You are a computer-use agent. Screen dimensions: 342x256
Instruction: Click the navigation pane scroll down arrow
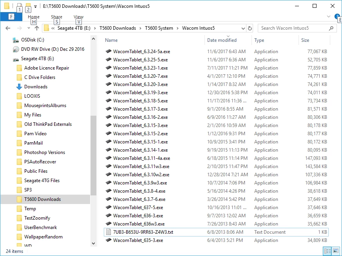(93, 243)
